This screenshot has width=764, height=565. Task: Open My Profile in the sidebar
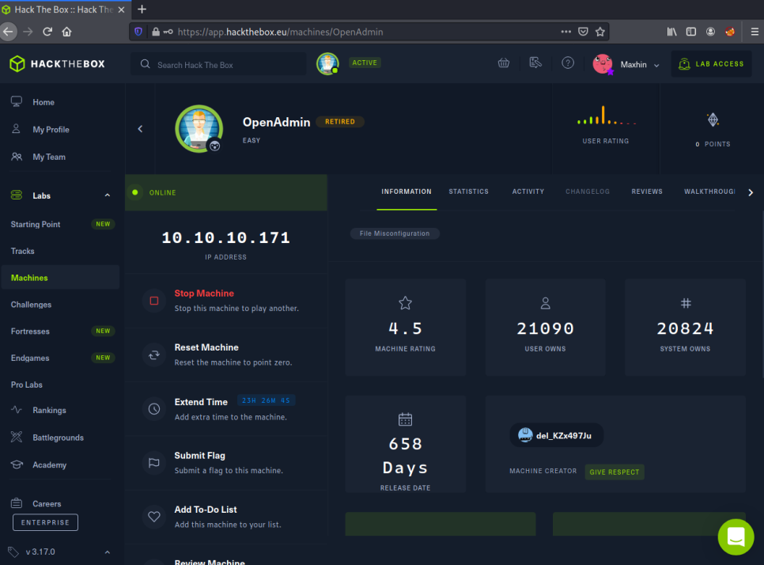point(51,130)
